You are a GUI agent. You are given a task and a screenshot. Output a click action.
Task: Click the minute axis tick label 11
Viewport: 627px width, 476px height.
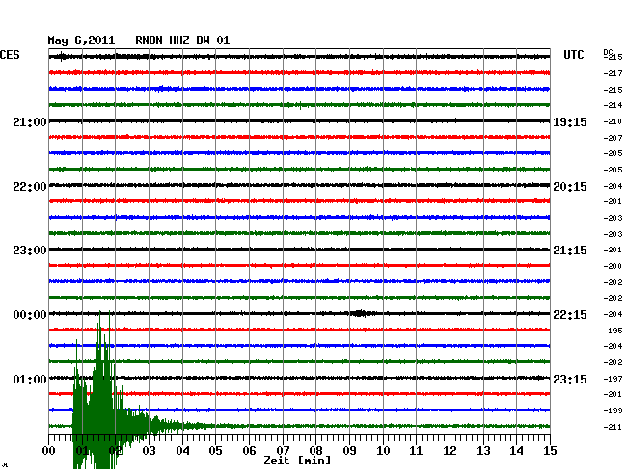click(416, 451)
